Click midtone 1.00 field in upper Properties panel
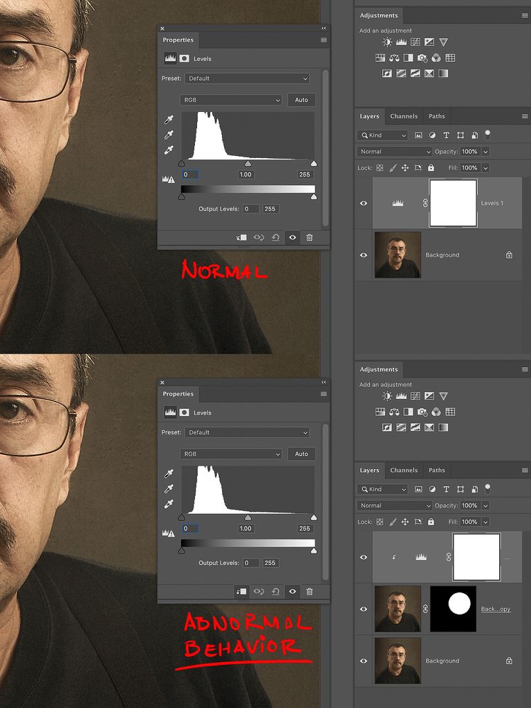 (x=245, y=174)
